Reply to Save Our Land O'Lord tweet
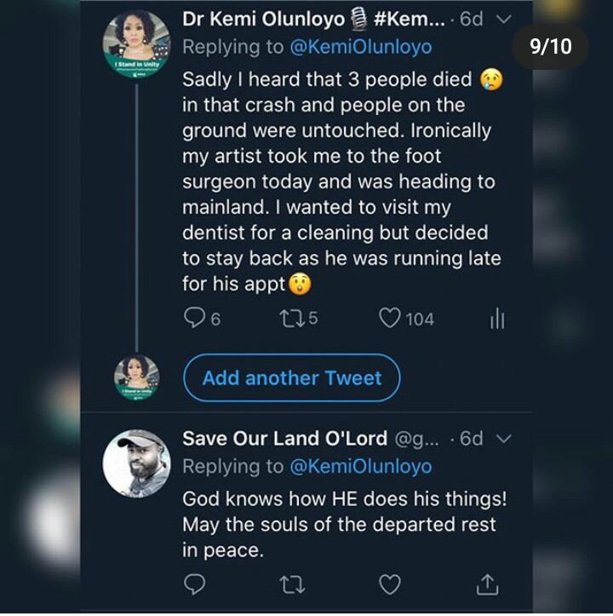Viewport: 613px width, 616px height. tap(195, 584)
